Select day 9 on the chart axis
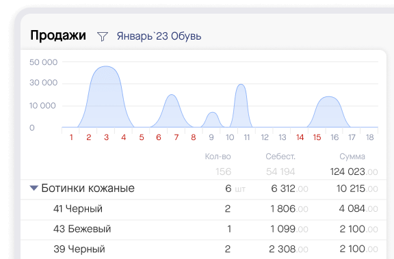Viewport: 394px width, 259px height. click(211, 137)
